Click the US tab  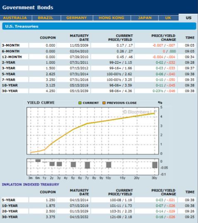point(188,18)
